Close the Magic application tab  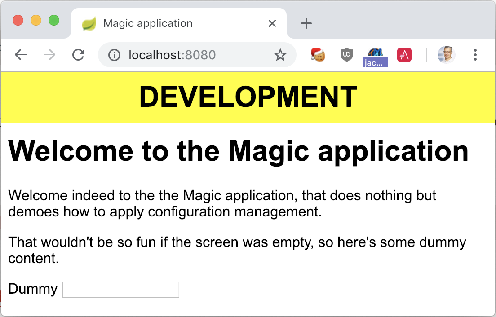click(272, 23)
